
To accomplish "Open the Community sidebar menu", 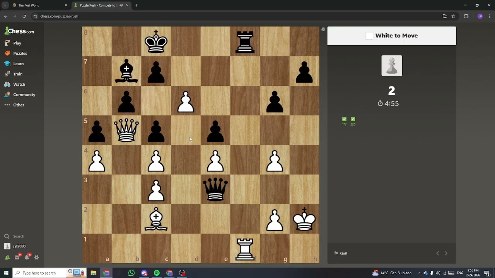I will [x=20, y=95].
